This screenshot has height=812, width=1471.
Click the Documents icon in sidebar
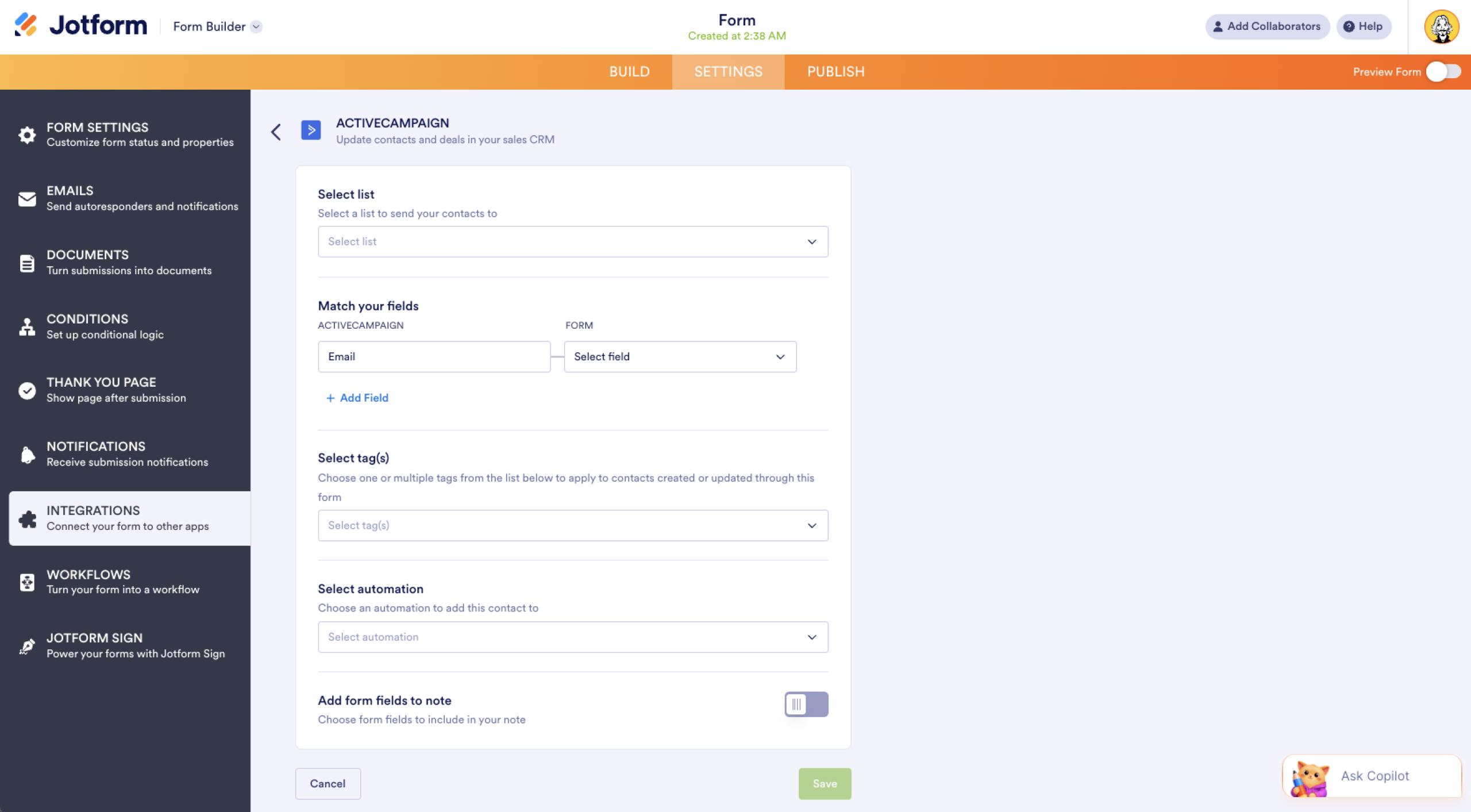[x=27, y=263]
